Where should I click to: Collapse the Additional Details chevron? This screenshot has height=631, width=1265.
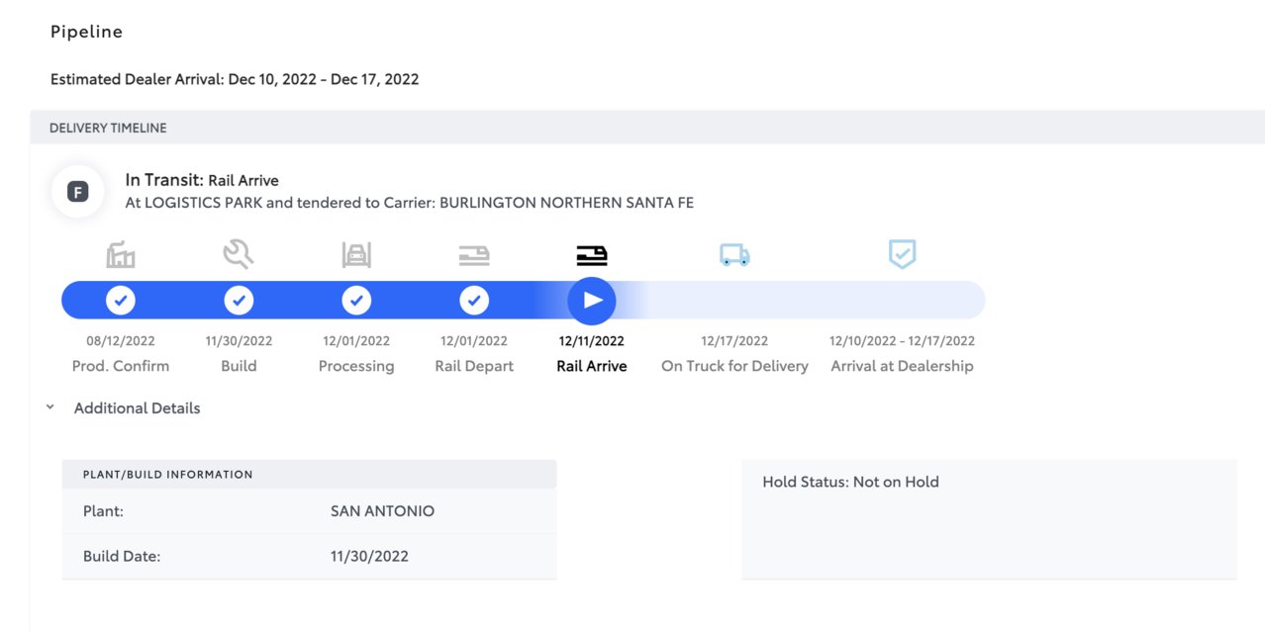point(50,407)
